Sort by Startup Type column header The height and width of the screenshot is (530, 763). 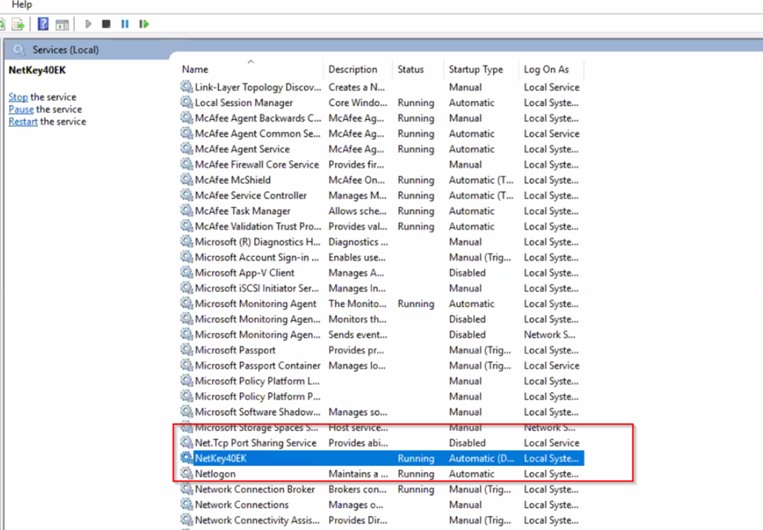475,69
